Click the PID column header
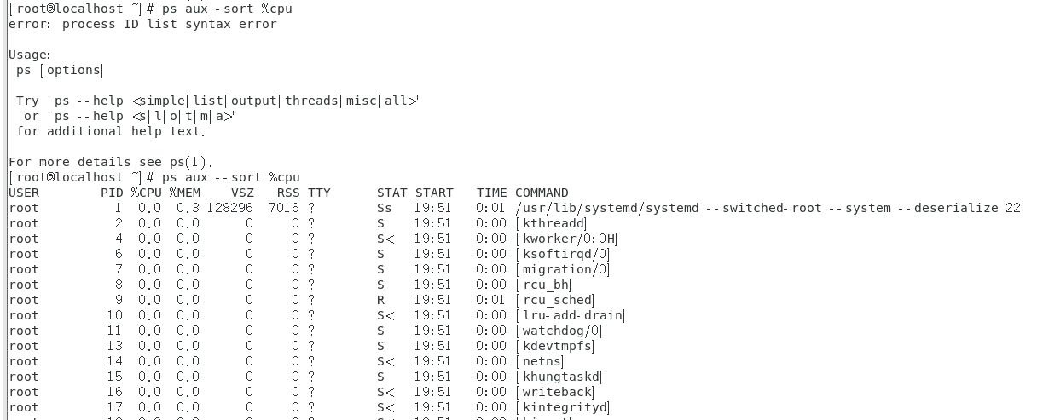Screen dimensions: 1043x420 click(x=112, y=193)
